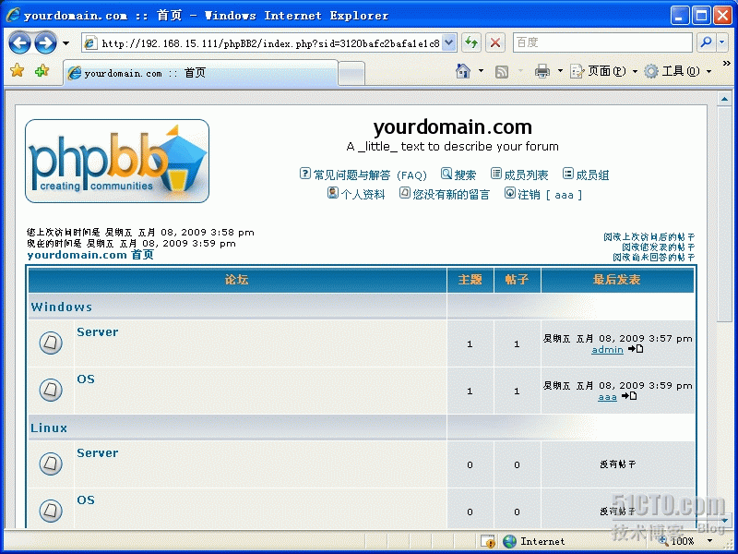Click the Internet zone status bar entry

click(534, 541)
